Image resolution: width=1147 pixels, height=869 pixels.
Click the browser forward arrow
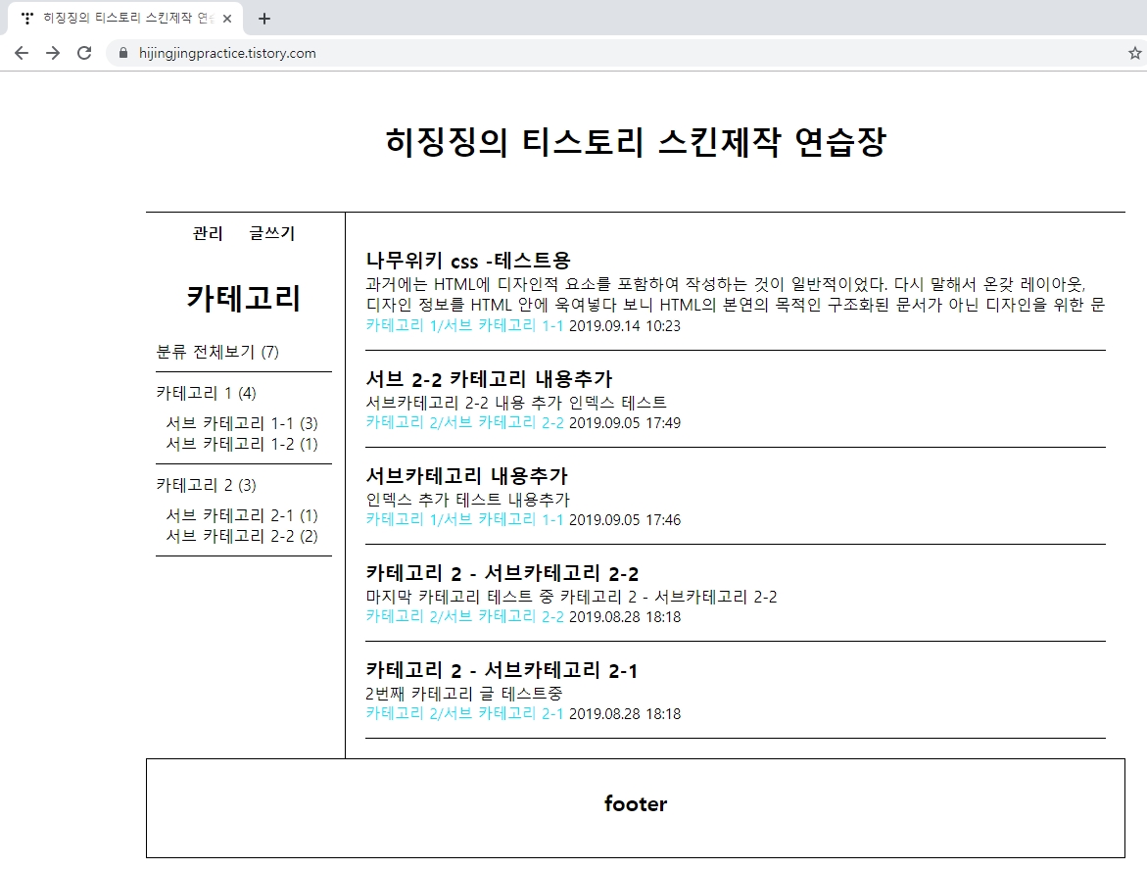pyautogui.click(x=53, y=53)
